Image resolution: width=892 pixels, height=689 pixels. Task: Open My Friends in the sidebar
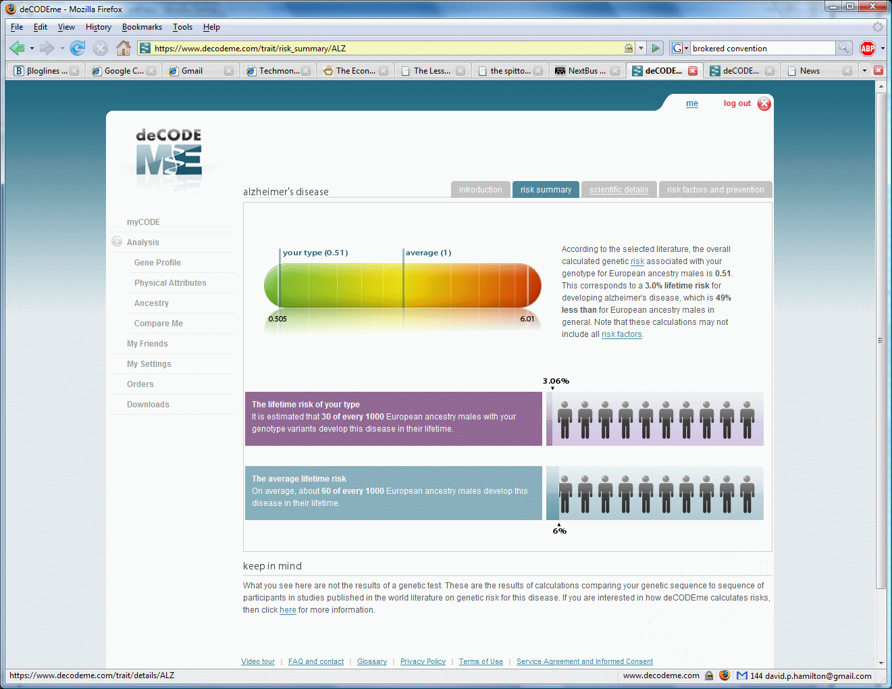pos(147,344)
